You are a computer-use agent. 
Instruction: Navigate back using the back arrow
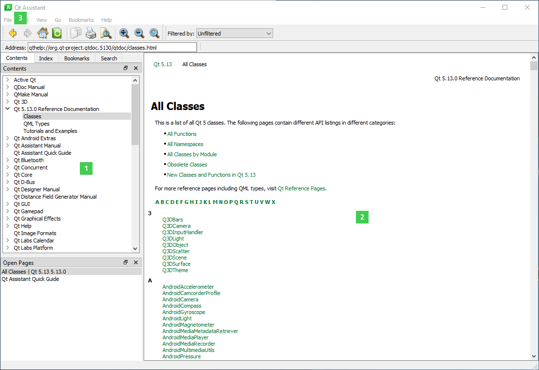coord(12,33)
